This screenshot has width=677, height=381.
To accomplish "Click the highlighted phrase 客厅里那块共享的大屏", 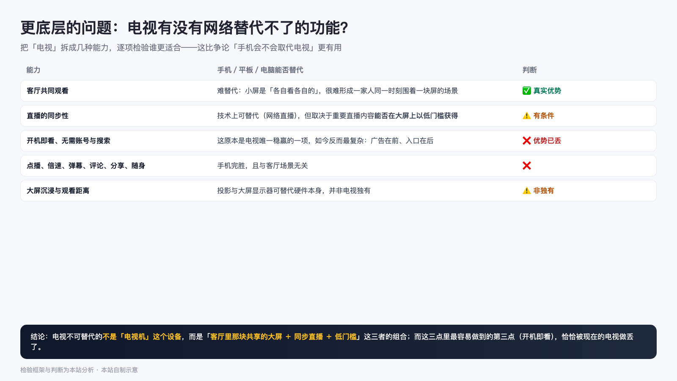I will click(246, 337).
